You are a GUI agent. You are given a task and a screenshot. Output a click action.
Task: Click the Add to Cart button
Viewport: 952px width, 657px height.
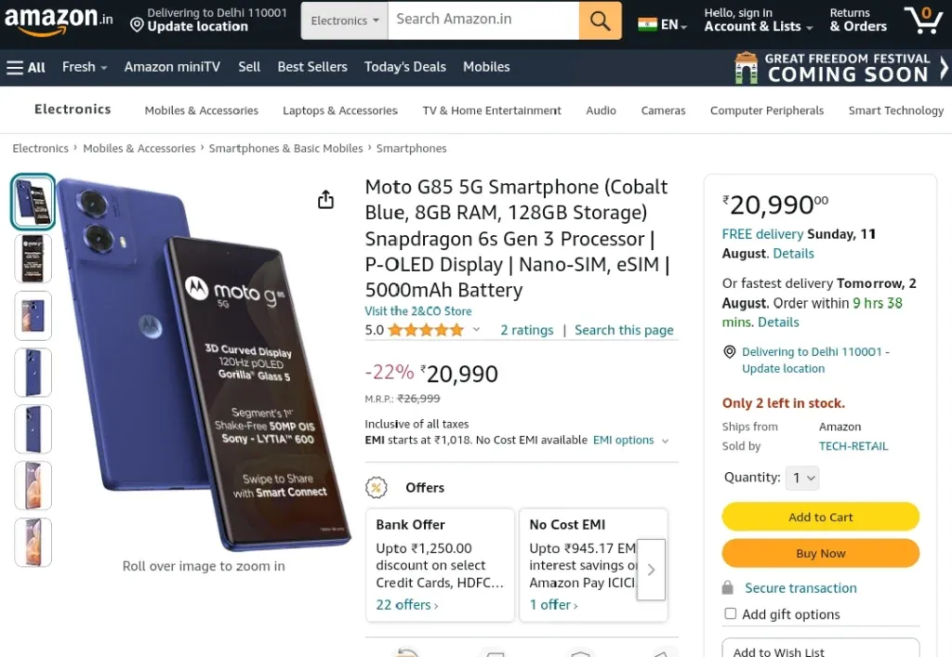point(820,517)
